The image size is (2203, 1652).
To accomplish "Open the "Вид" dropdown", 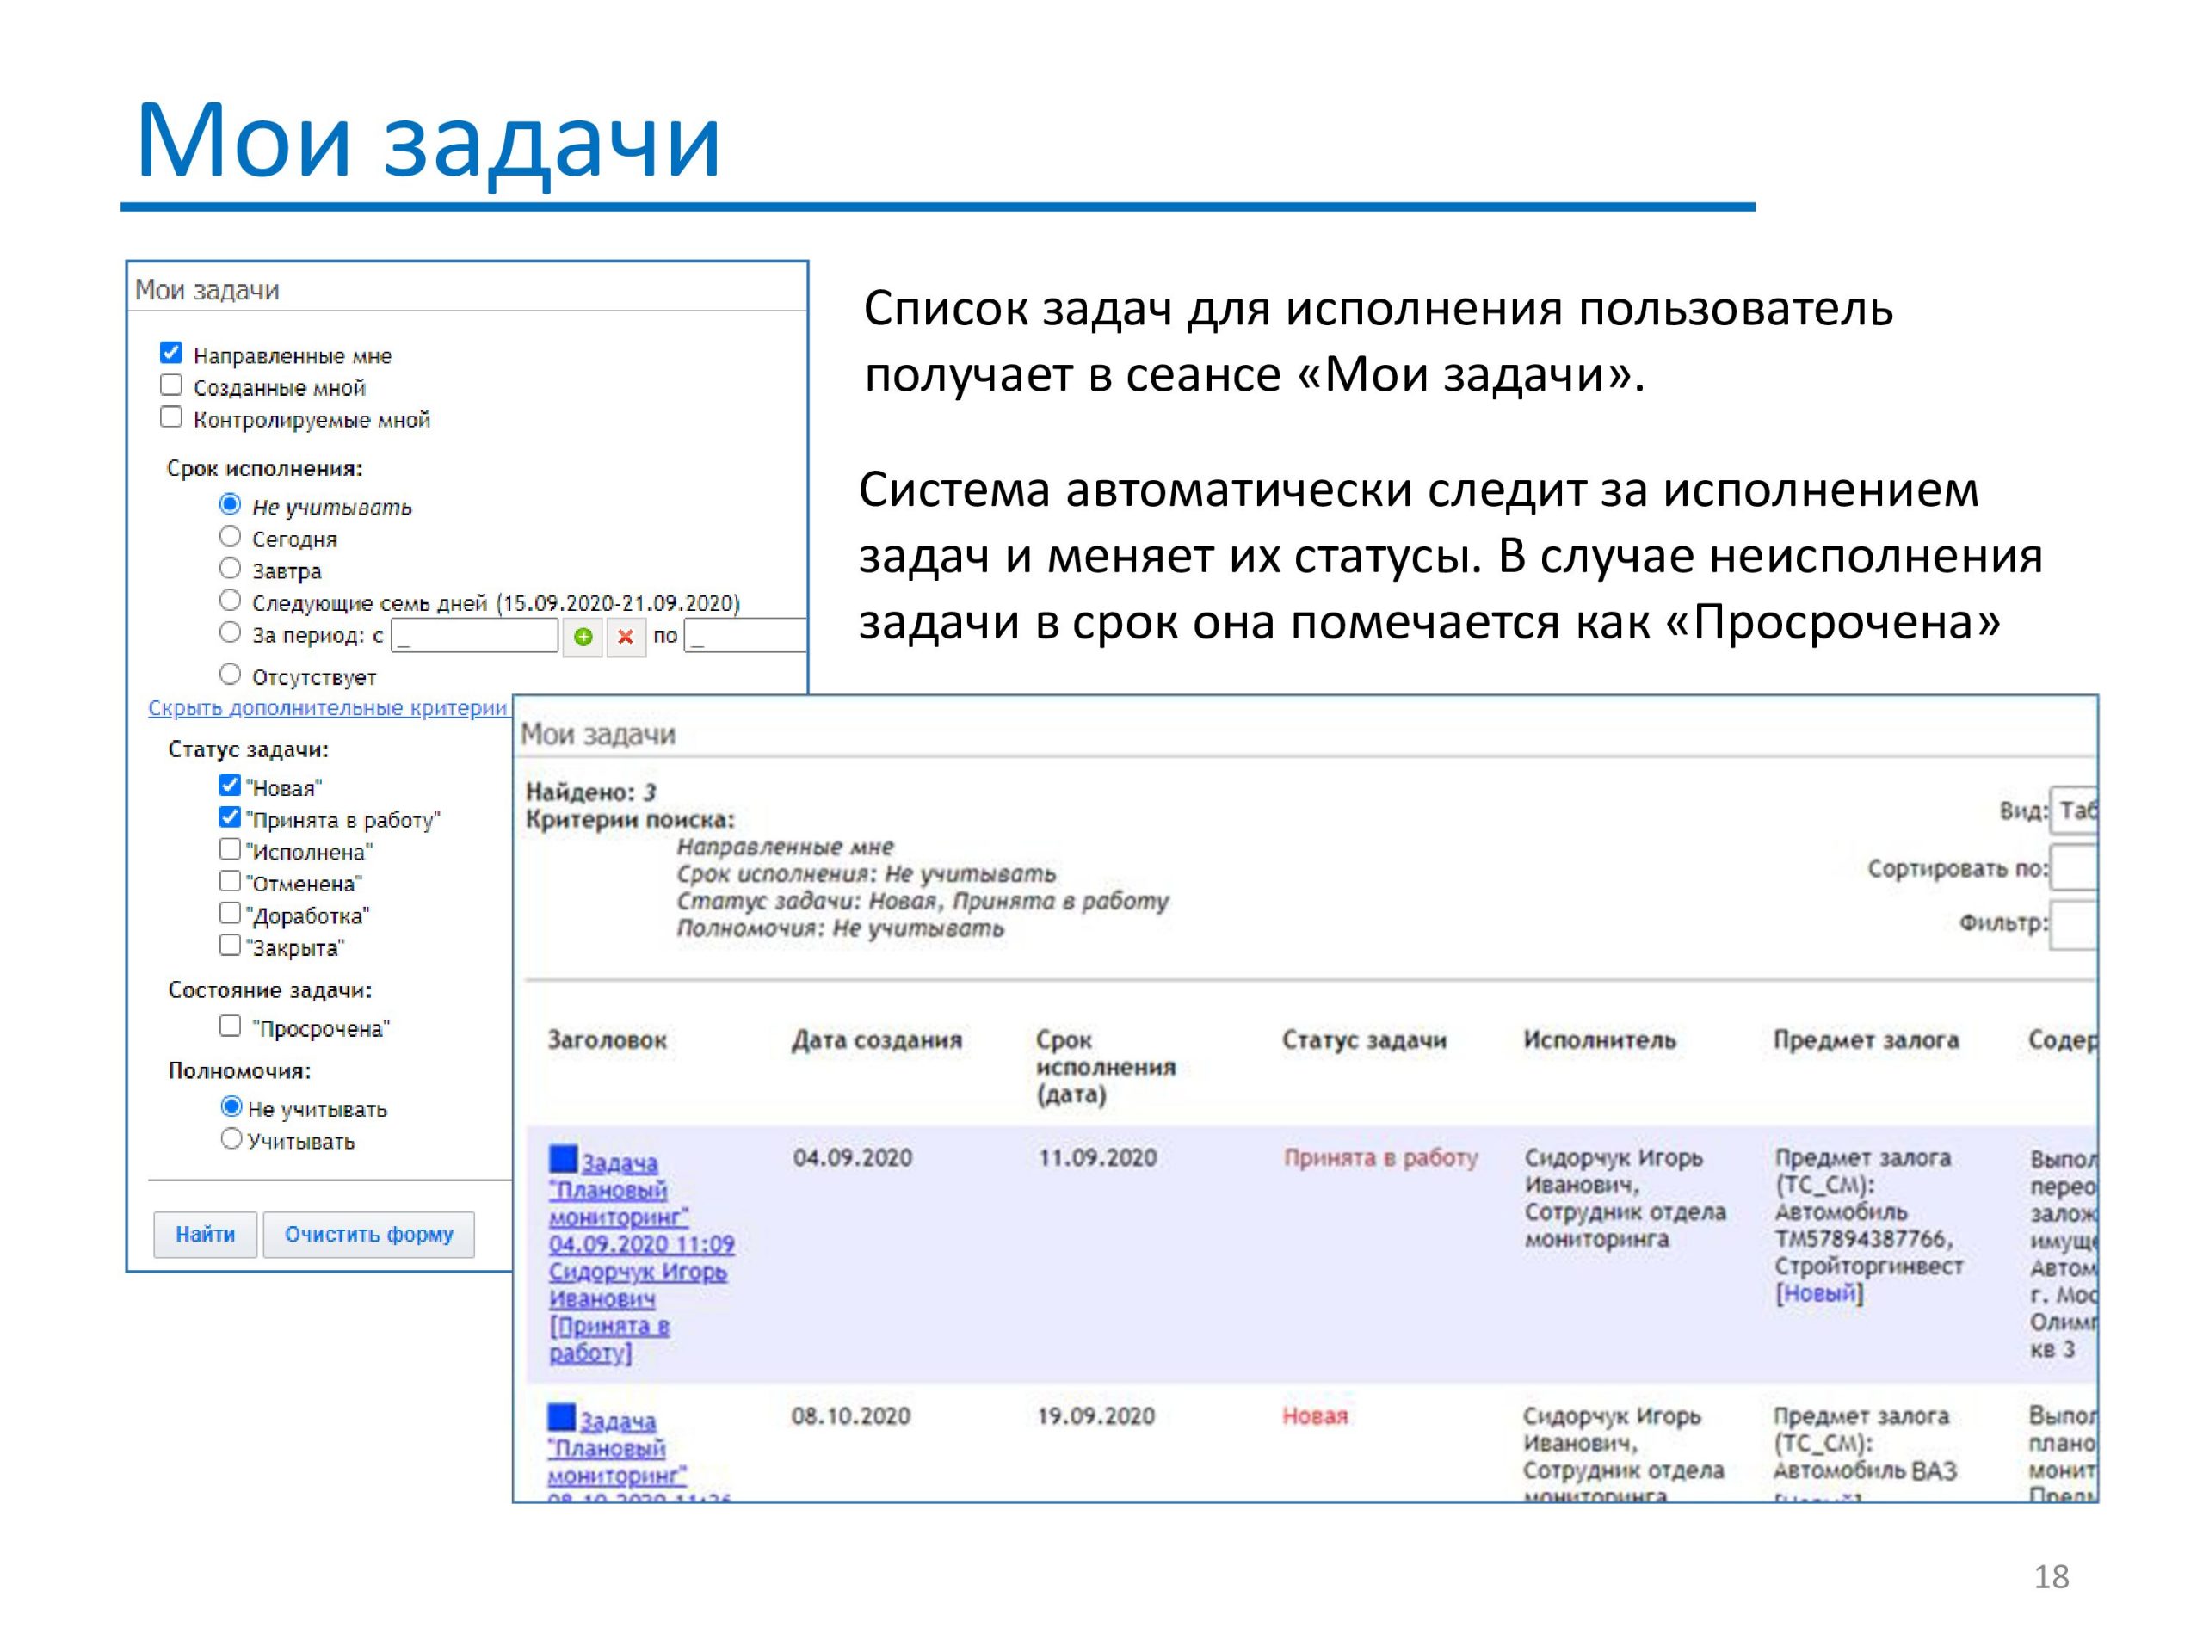I will click(x=2074, y=811).
